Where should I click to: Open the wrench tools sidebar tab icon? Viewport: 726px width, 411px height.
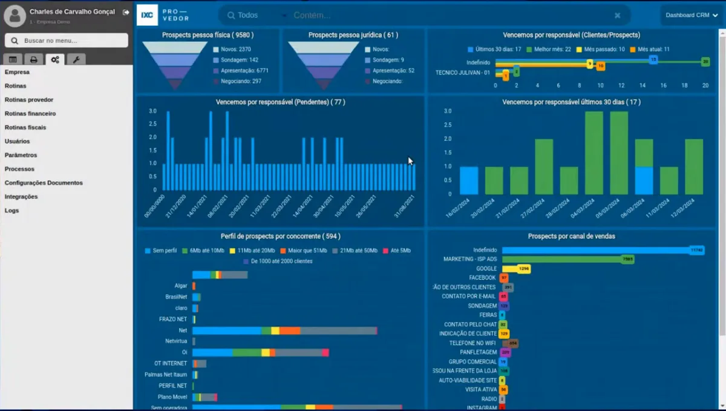point(76,59)
